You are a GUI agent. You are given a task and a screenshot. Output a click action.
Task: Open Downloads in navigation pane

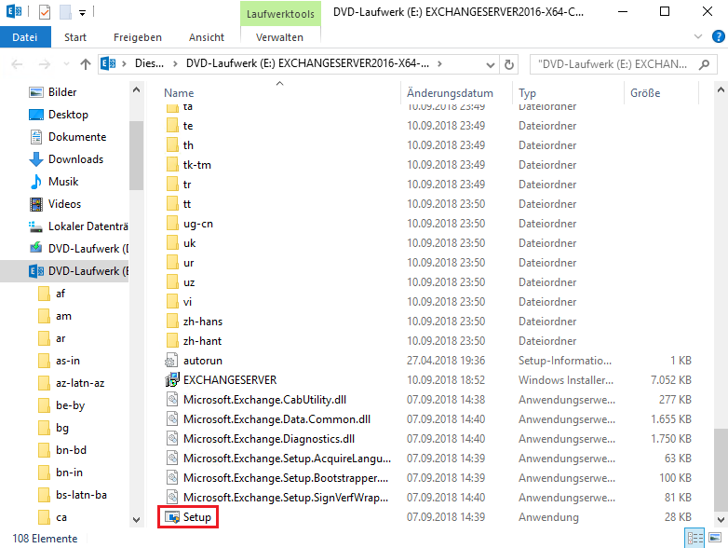[x=75, y=159]
